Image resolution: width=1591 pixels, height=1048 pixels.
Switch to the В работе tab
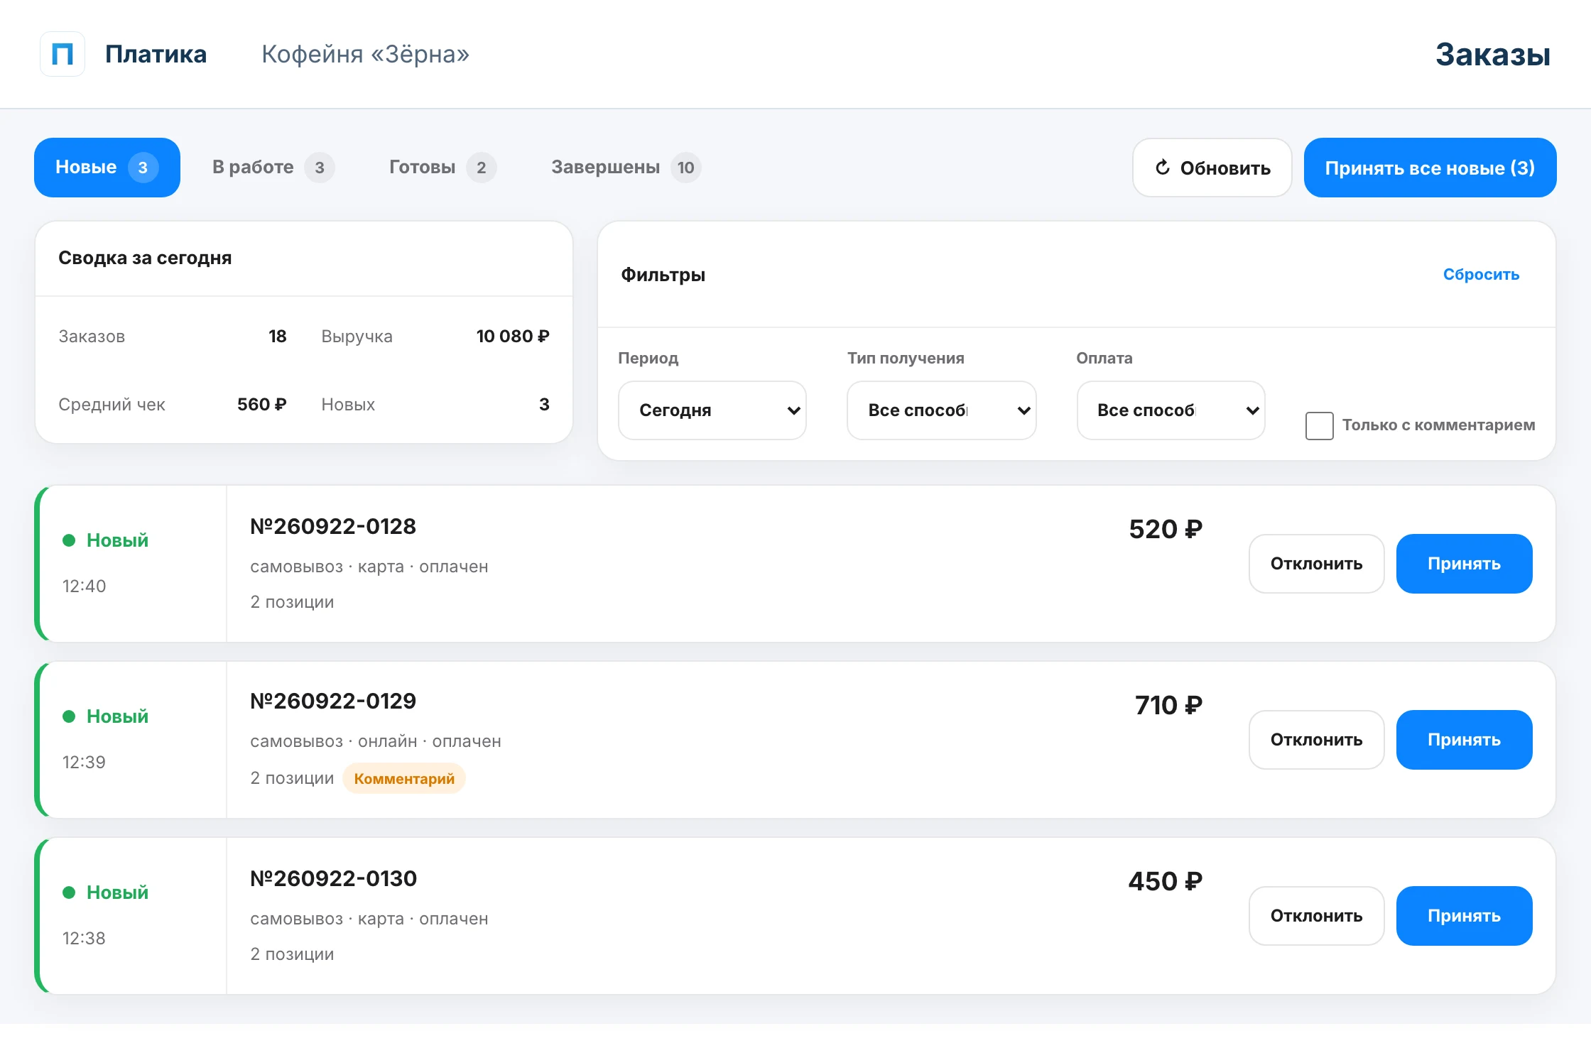pos(273,168)
